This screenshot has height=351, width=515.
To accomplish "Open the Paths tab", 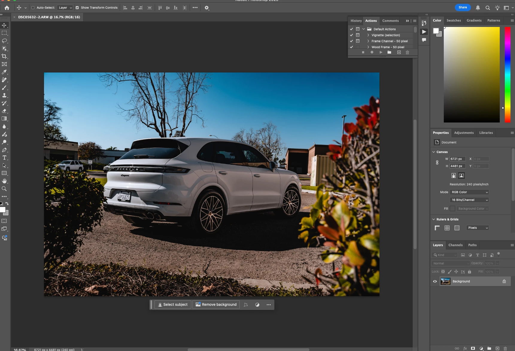I will click(472, 245).
